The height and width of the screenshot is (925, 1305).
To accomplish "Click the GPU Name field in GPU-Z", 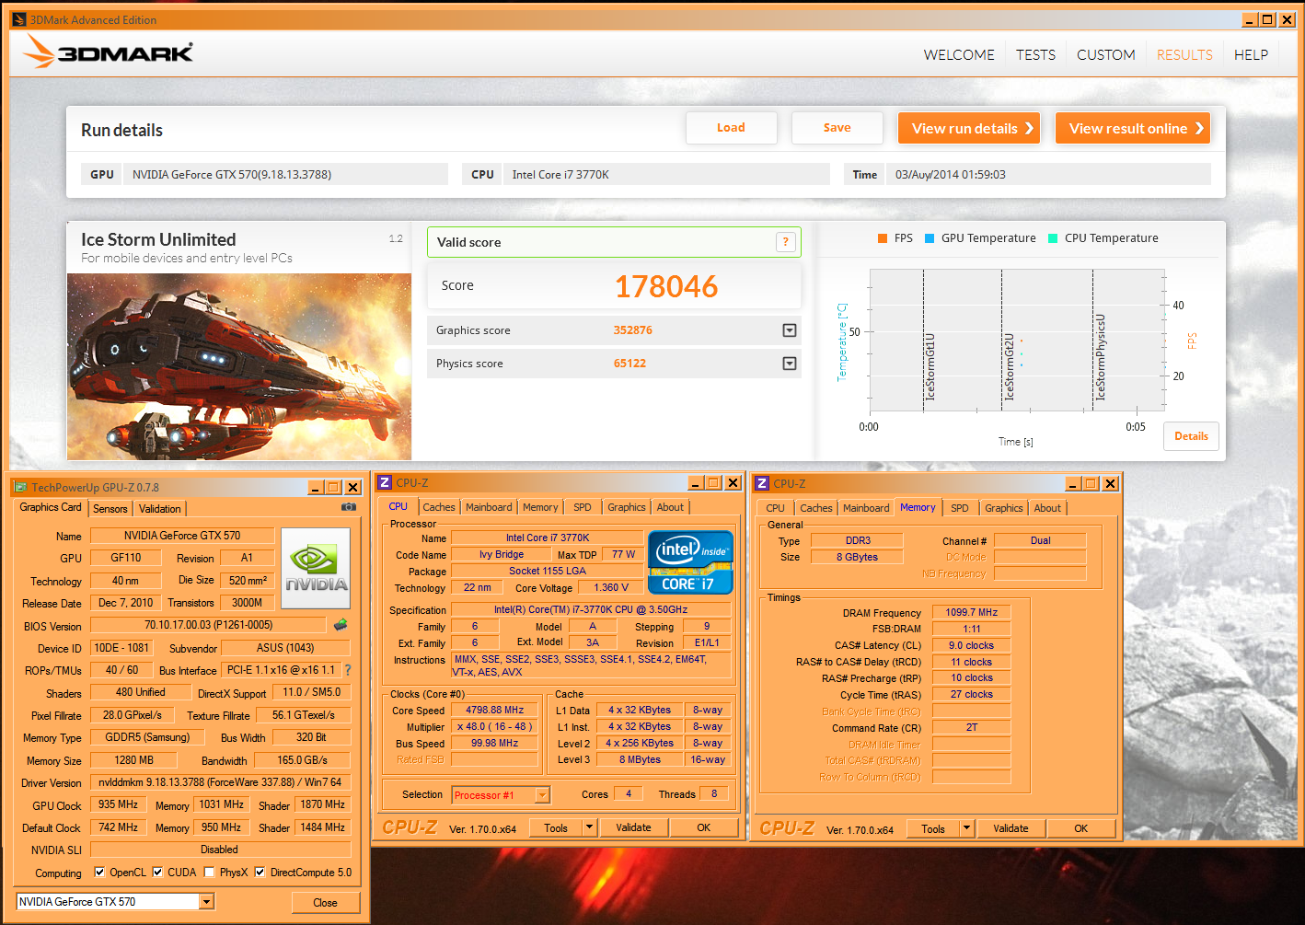I will [x=182, y=536].
